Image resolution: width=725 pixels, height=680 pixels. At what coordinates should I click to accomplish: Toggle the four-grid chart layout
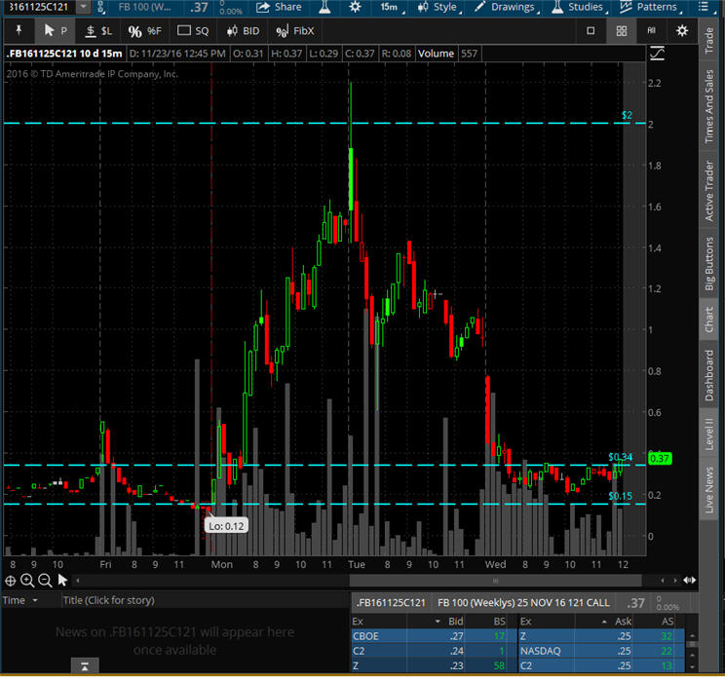(621, 31)
